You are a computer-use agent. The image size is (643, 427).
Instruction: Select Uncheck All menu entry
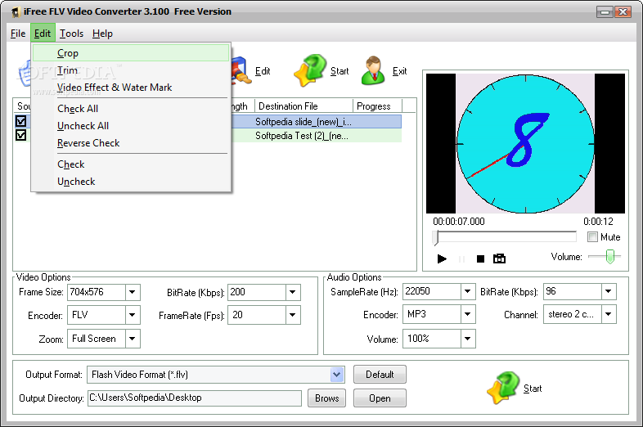coord(131,126)
